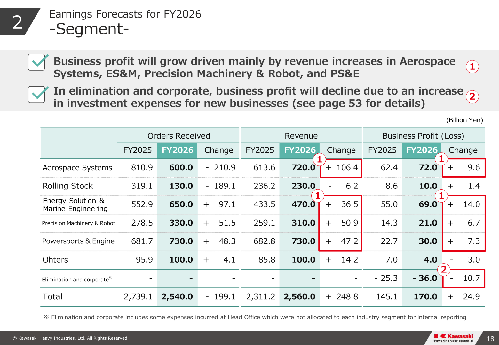Click Rolling Stock FY2026 business profit 10.0
The height and width of the screenshot is (345, 499).
tap(428, 186)
